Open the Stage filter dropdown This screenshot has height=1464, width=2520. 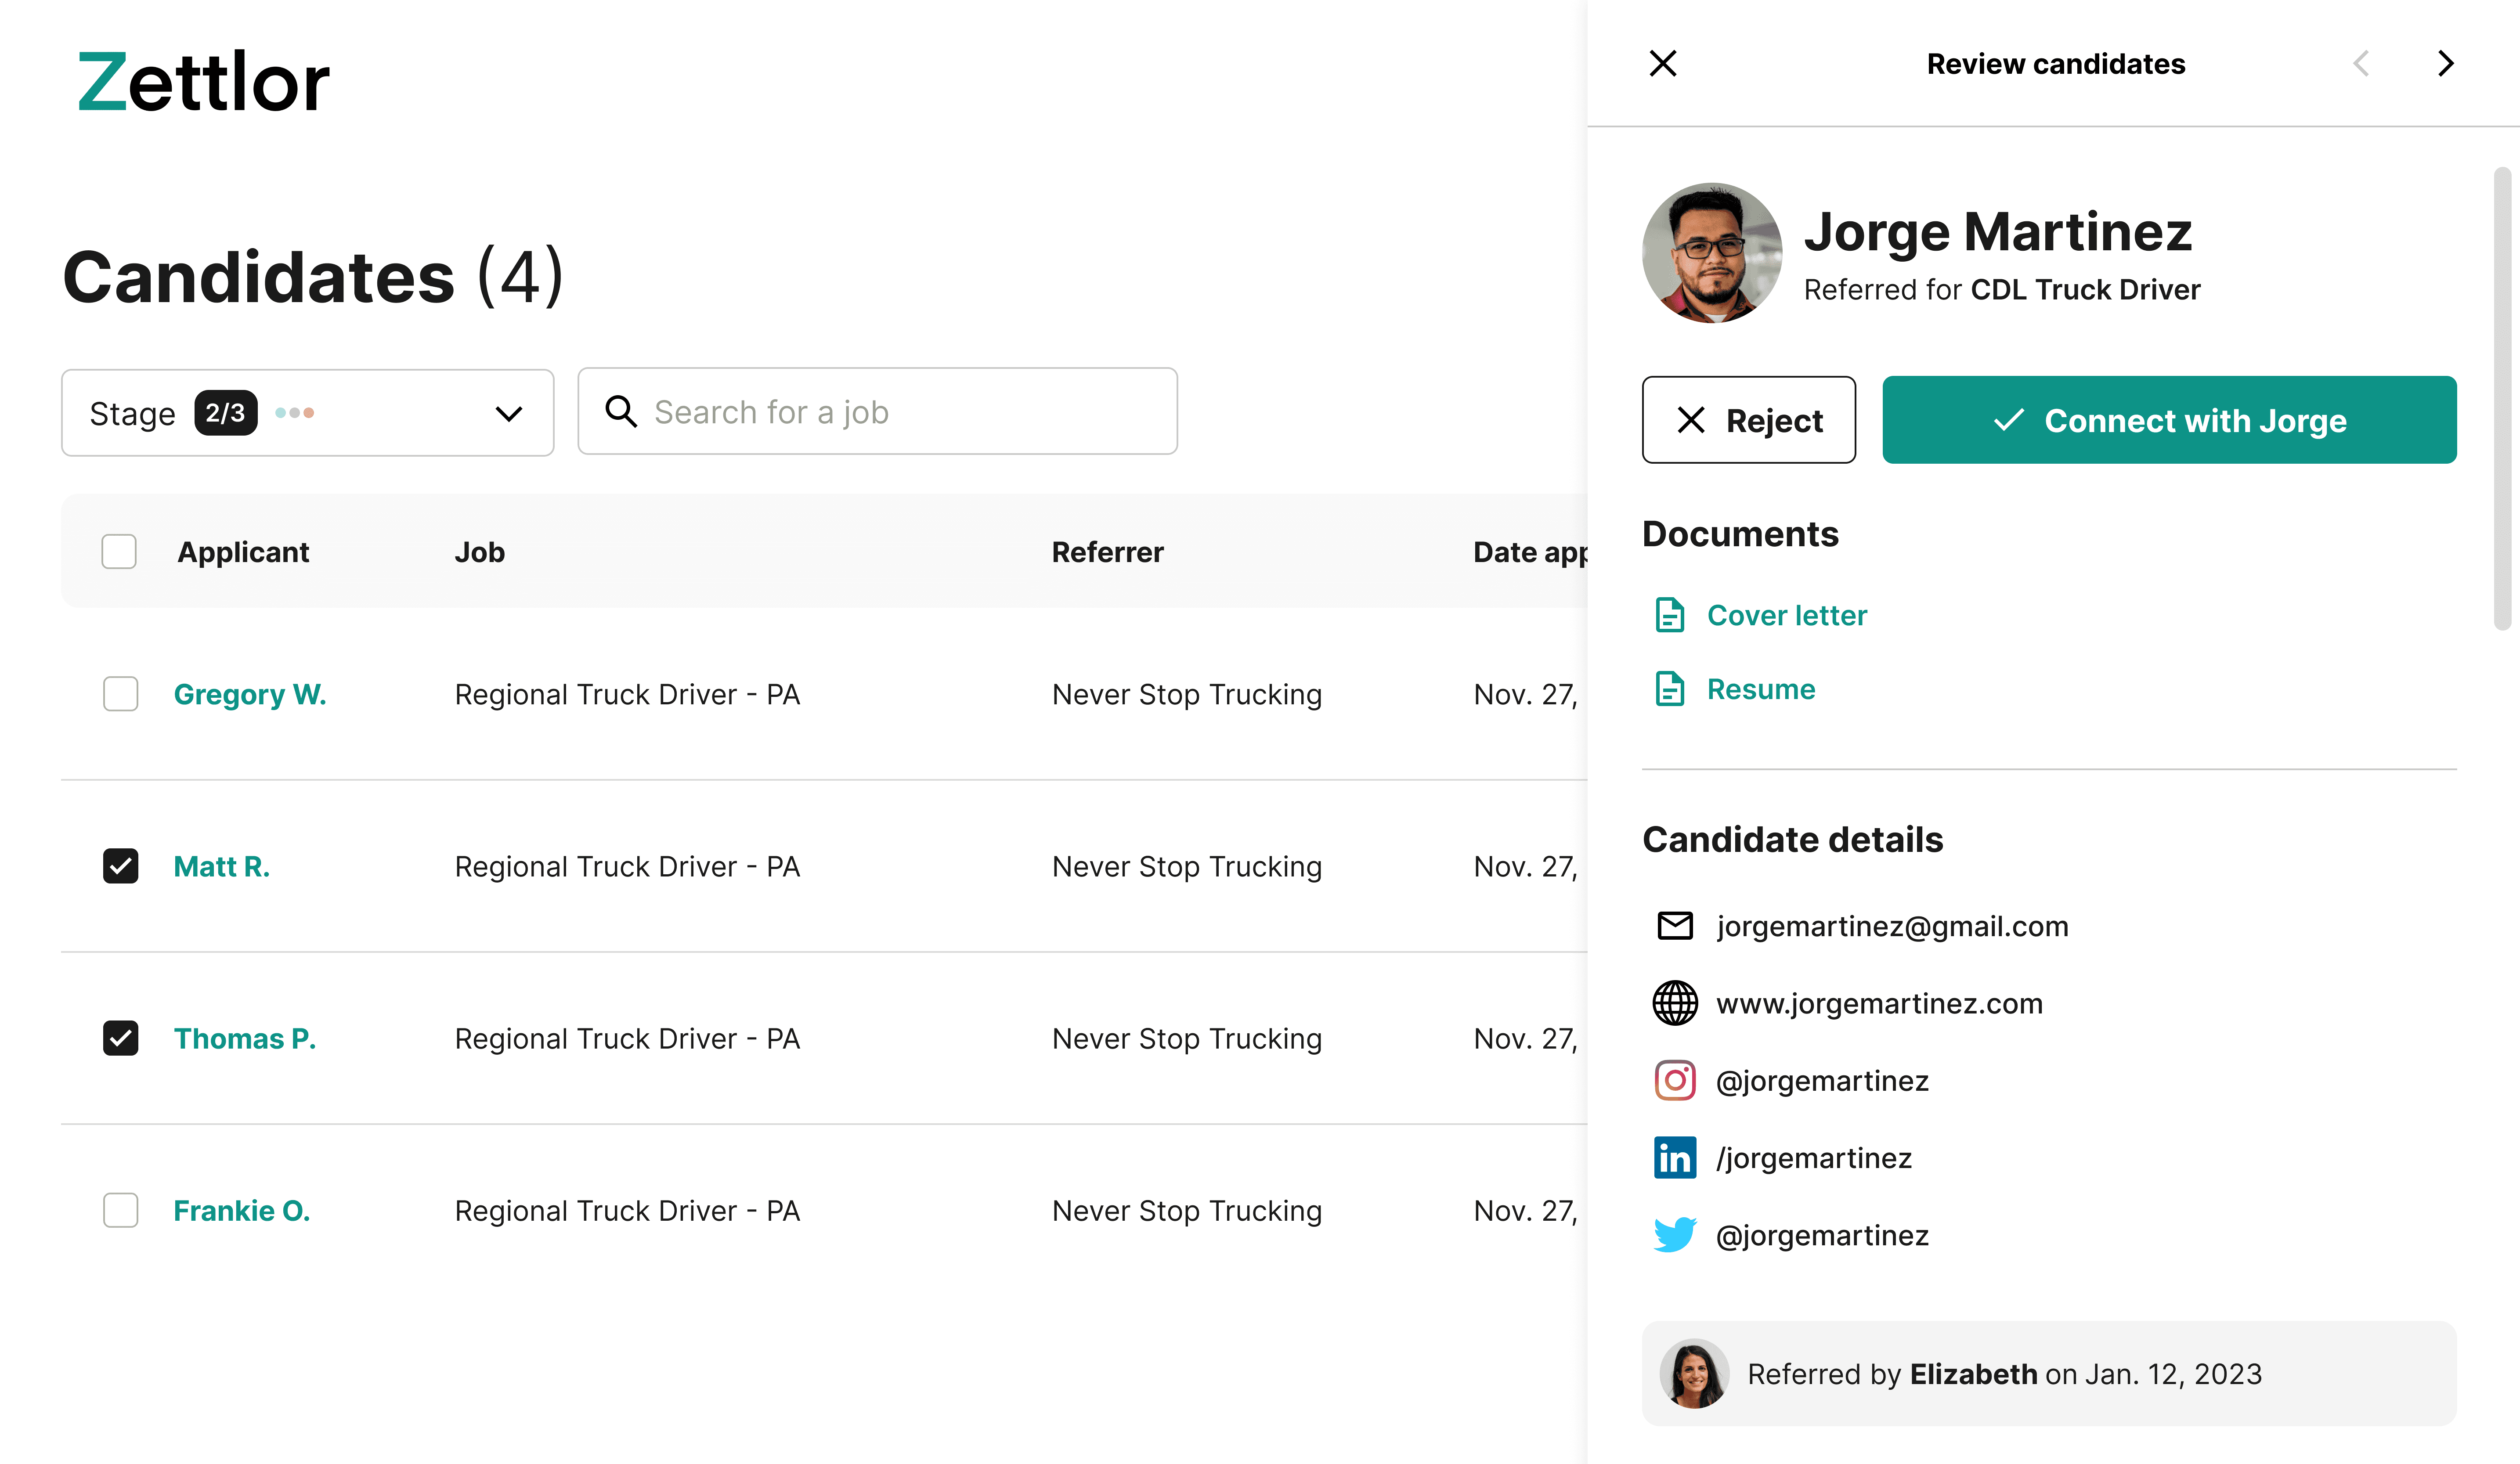pyautogui.click(x=308, y=413)
